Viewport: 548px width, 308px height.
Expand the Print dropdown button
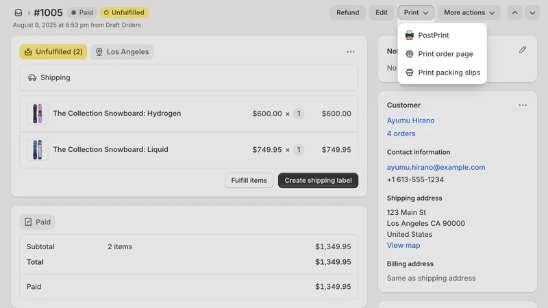point(416,12)
